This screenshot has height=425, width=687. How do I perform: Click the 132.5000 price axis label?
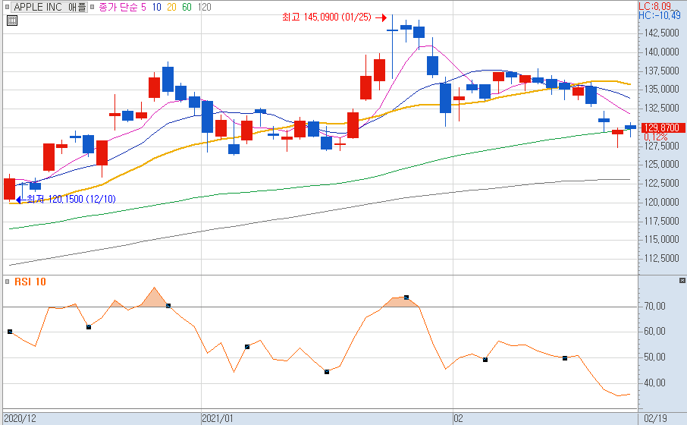[661, 109]
